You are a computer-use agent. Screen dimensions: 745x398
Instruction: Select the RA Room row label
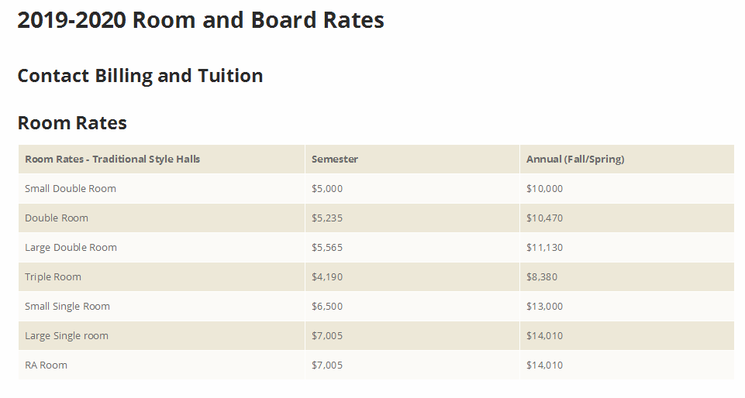coord(46,365)
